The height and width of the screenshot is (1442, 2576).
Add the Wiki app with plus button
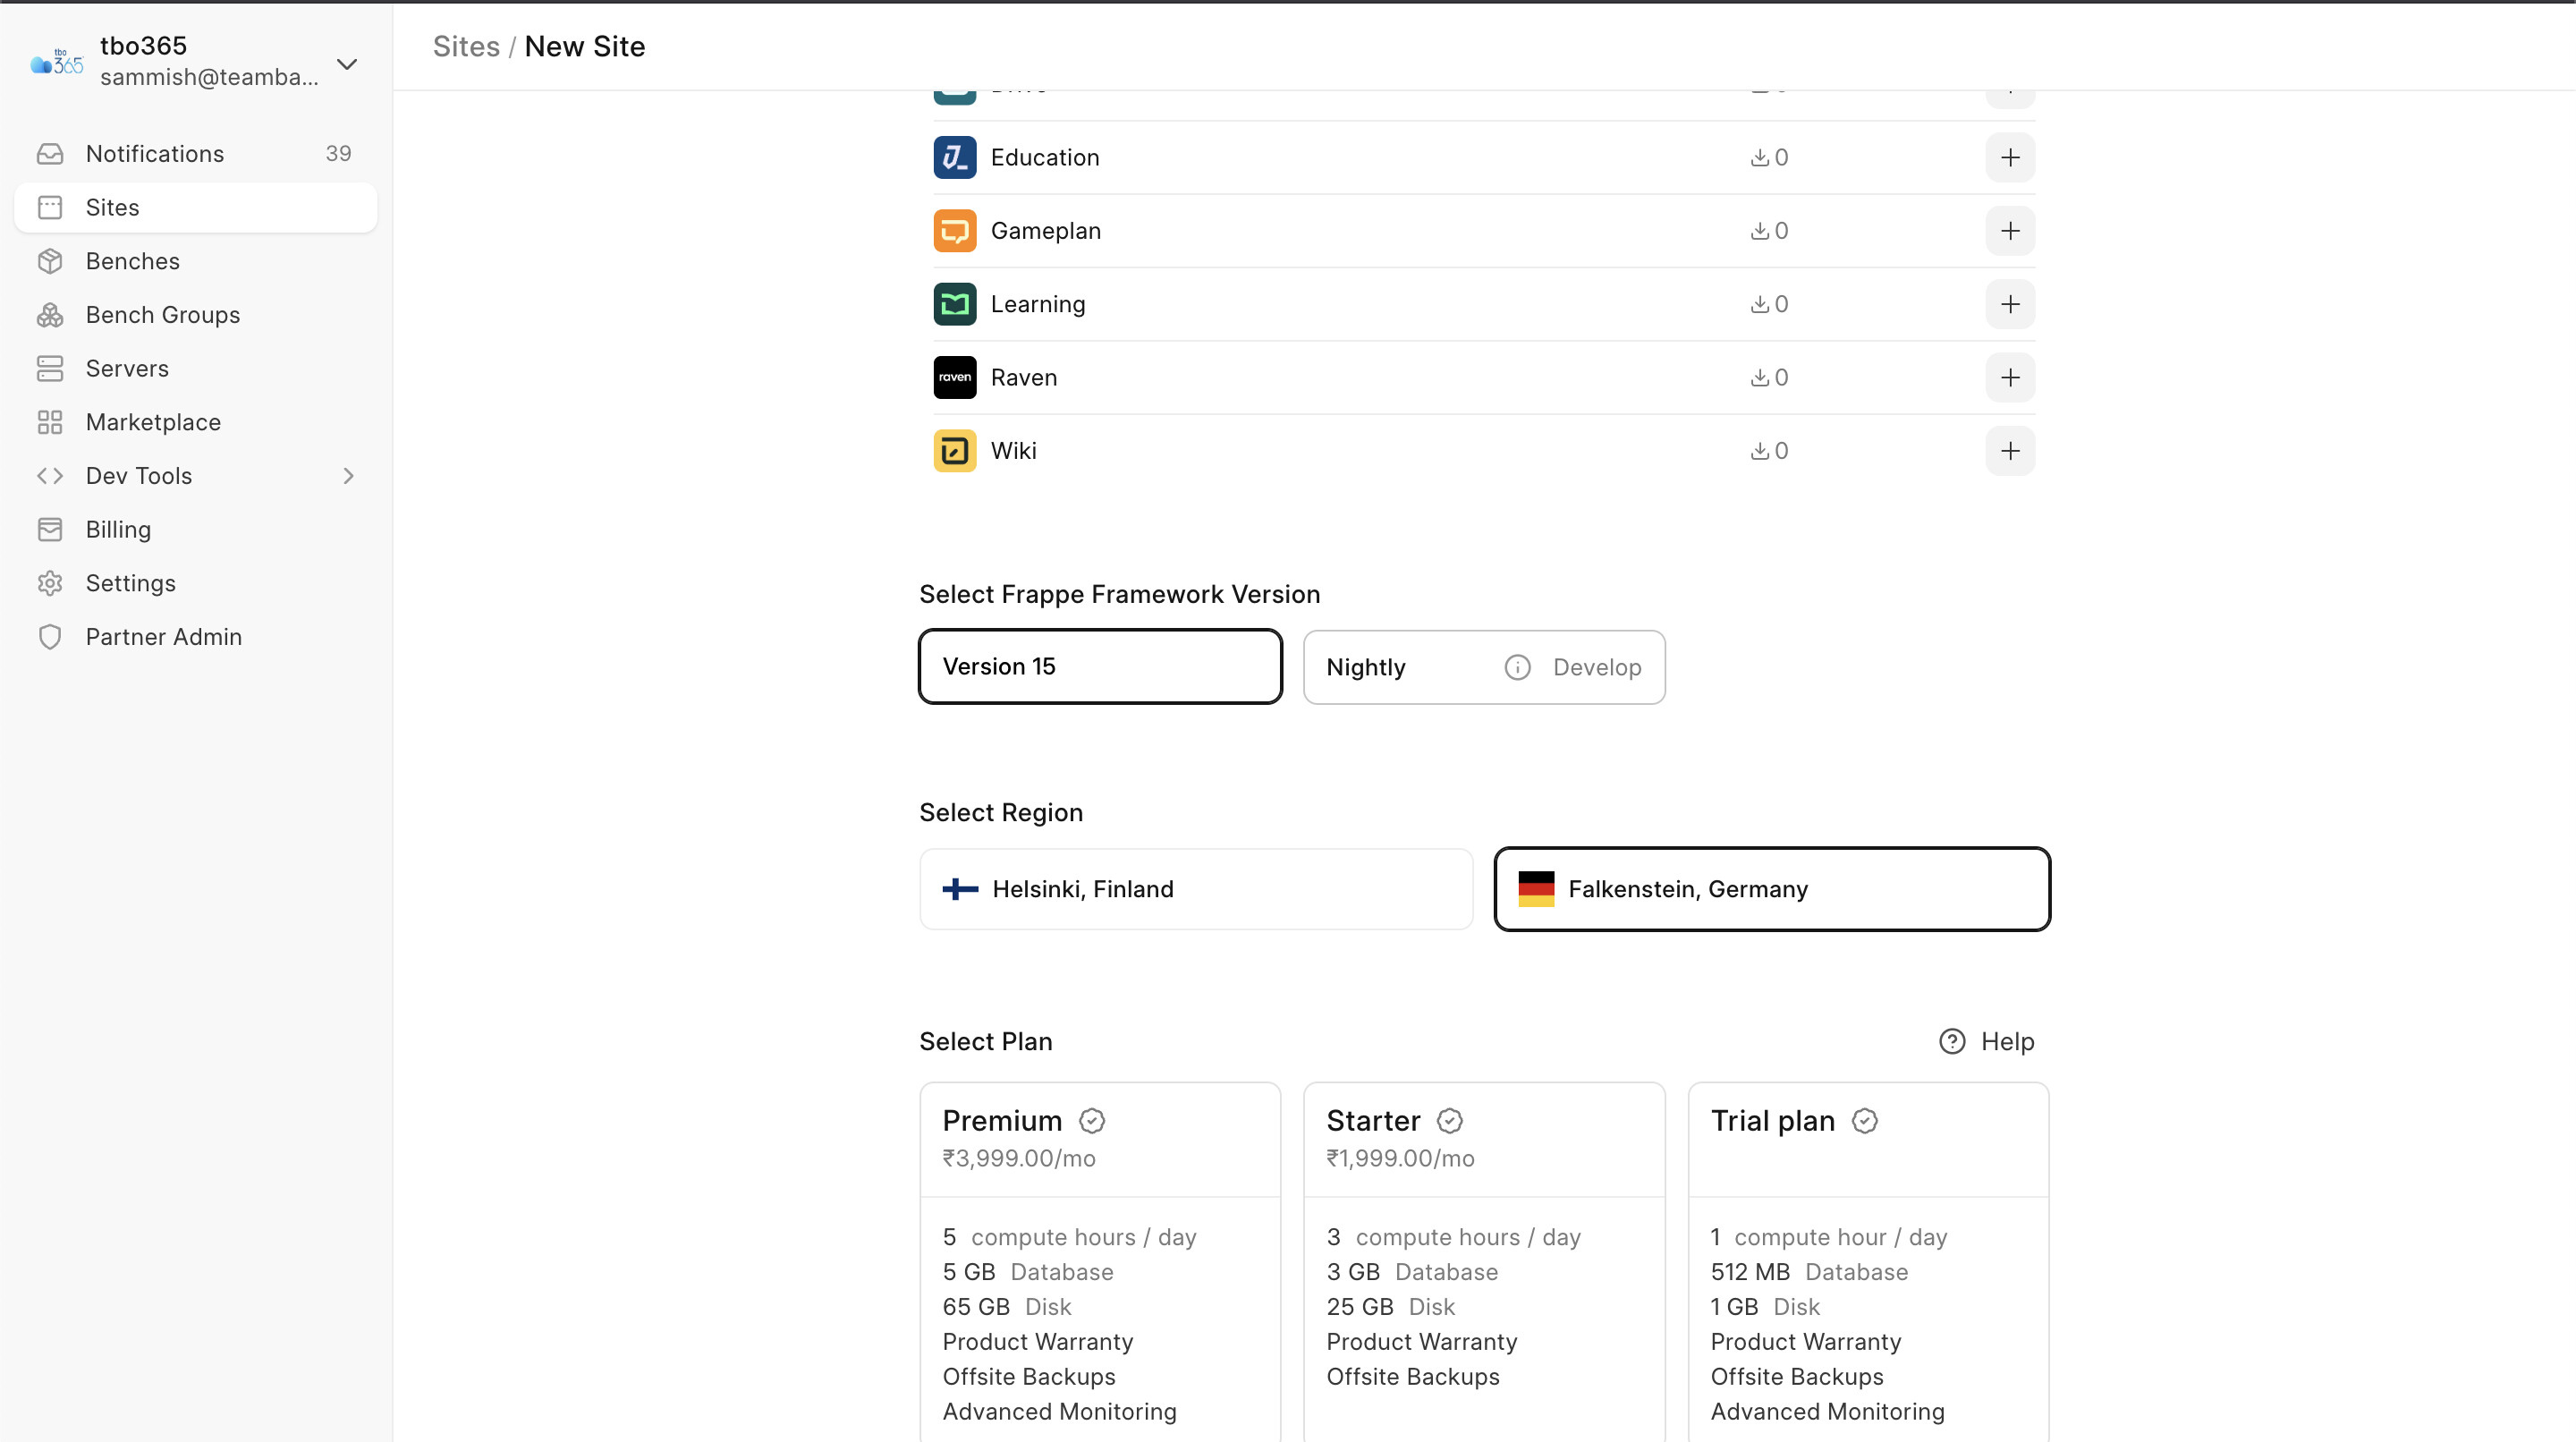[2010, 451]
